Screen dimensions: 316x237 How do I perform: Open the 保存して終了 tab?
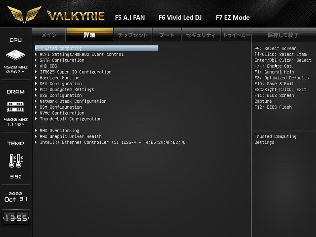click(x=283, y=35)
